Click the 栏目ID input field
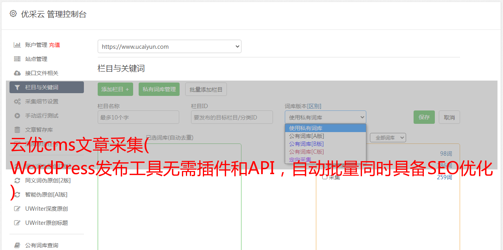This screenshot has width=503, height=250. coord(232,117)
